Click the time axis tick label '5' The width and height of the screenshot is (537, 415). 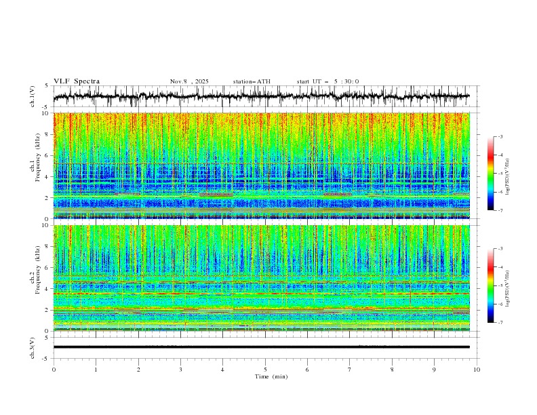click(265, 370)
